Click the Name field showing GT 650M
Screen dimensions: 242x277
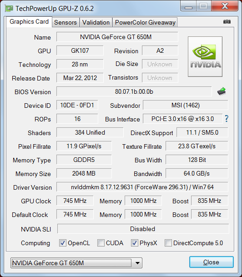[x=117, y=37]
